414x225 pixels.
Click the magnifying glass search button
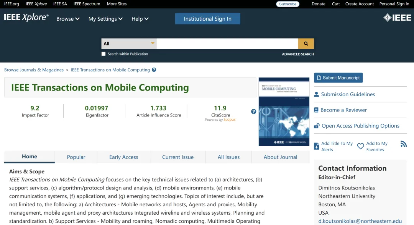click(306, 44)
